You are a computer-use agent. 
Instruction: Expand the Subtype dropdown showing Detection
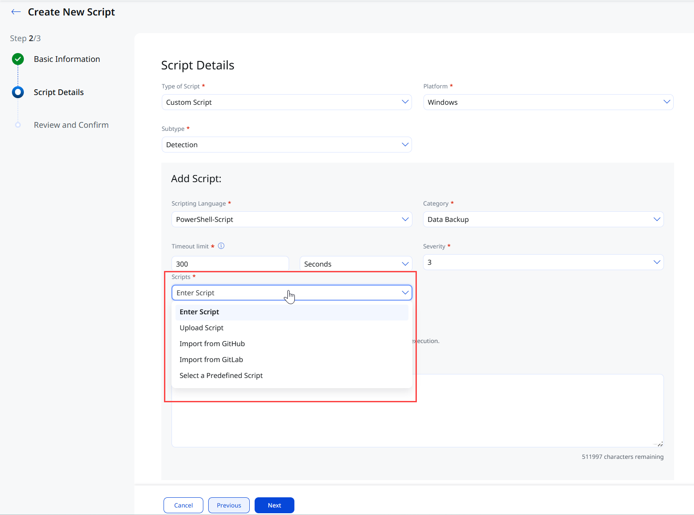click(x=286, y=145)
